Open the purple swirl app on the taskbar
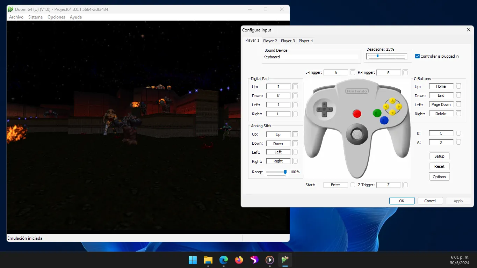Screen dimensions: 477x268 (x=254, y=260)
